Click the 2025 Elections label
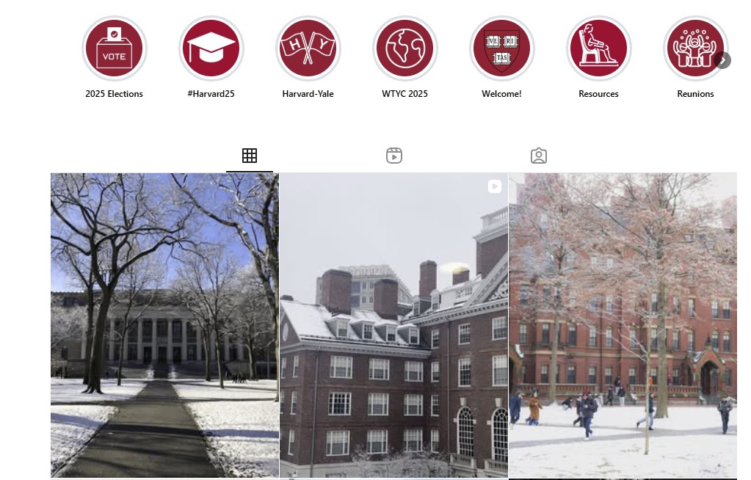The image size is (751, 480). (x=114, y=94)
